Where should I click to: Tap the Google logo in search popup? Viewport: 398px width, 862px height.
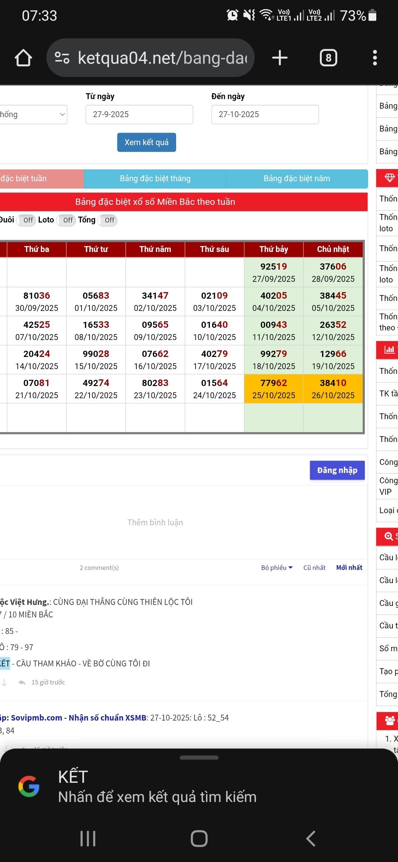(29, 786)
